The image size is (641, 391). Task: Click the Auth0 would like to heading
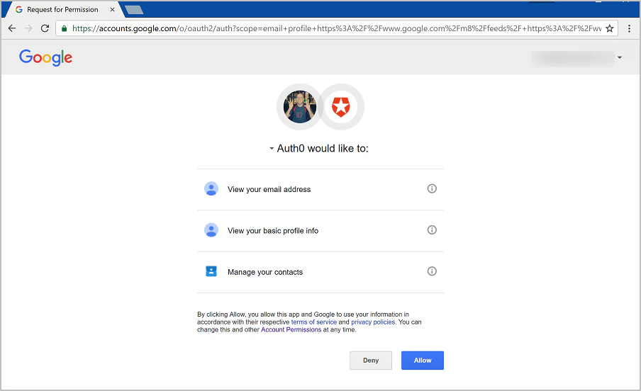click(x=323, y=148)
